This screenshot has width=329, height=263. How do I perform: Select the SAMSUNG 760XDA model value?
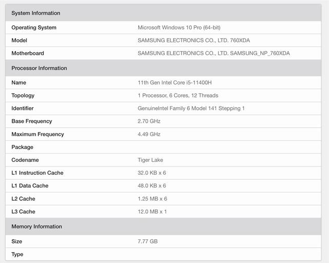[x=193, y=40]
